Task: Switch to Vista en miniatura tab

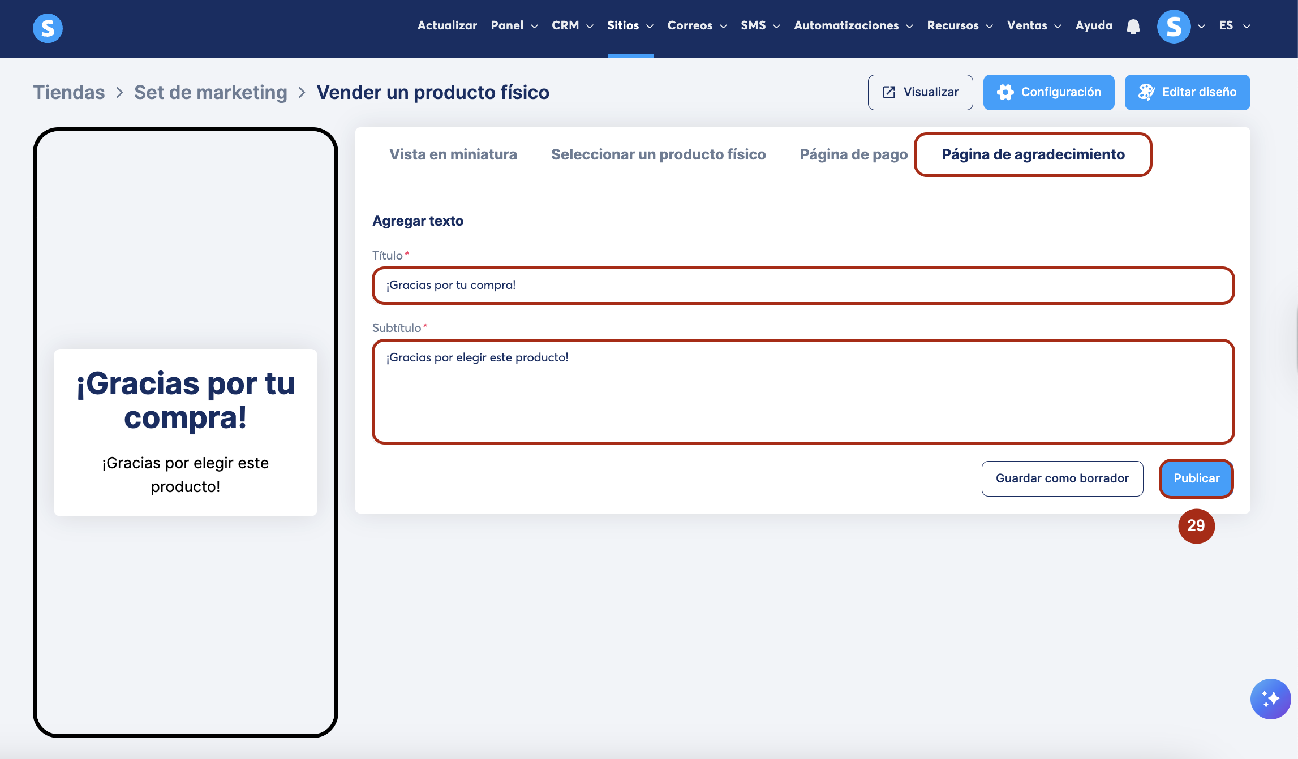Action: point(453,154)
